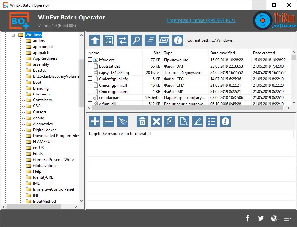Click the rename pencil icon
The height and width of the screenshot is (227, 297).
[x=197, y=121]
